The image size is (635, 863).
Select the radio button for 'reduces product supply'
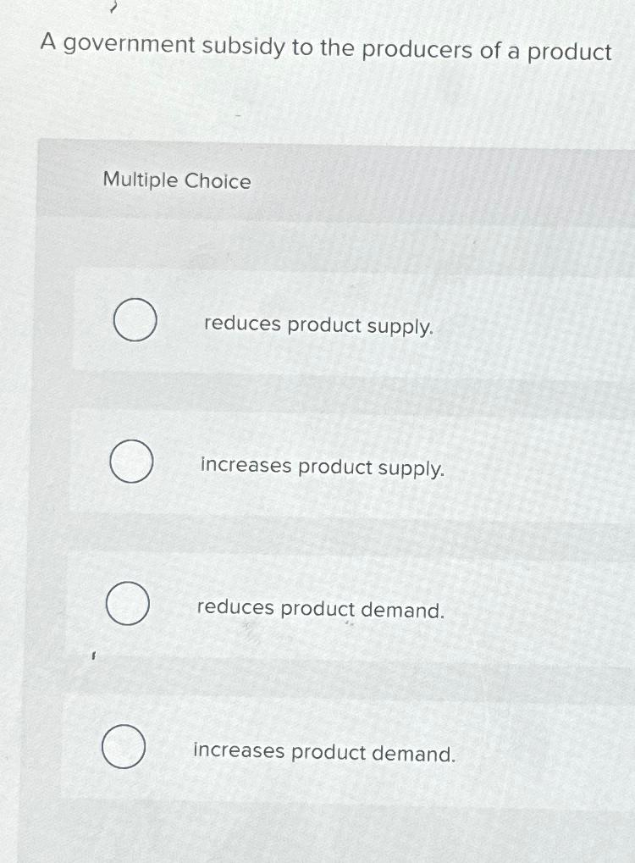pyautogui.click(x=134, y=321)
